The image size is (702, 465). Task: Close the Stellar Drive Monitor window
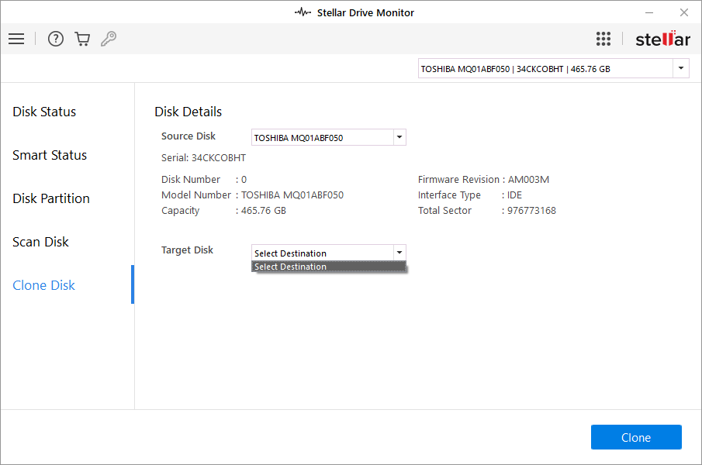[x=684, y=12]
